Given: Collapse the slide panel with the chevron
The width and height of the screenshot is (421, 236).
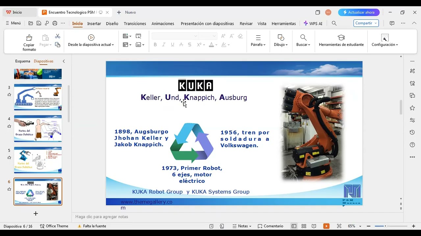Looking at the screenshot, I should [64, 61].
